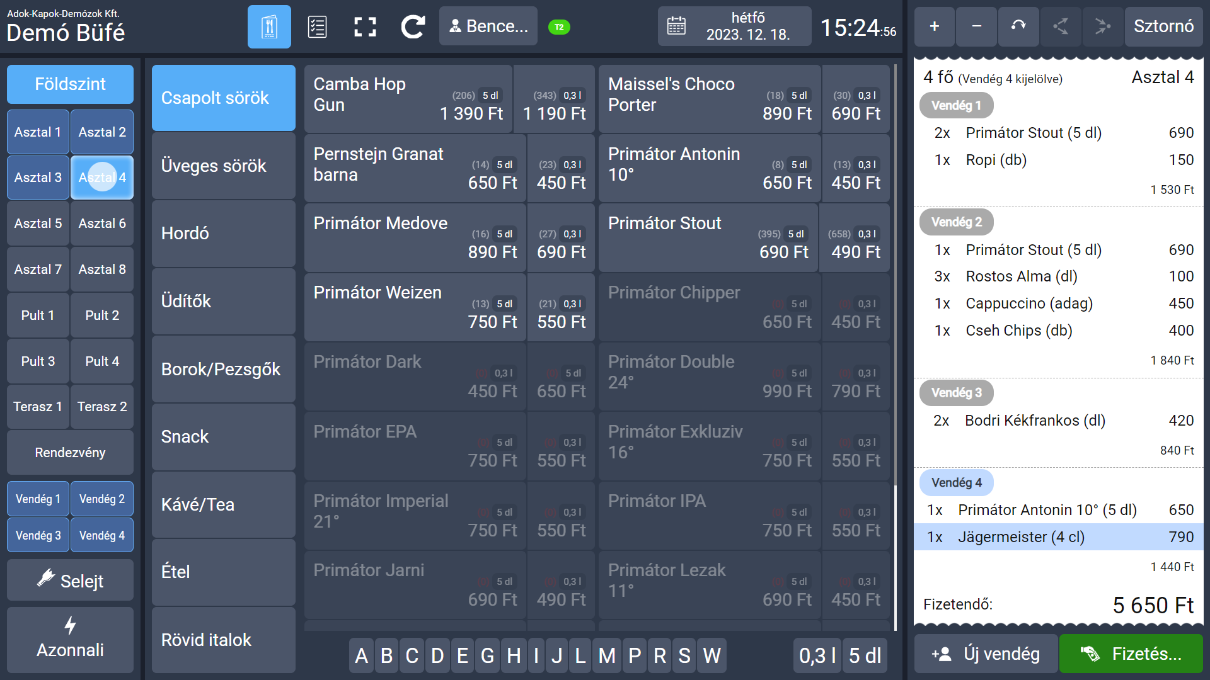The width and height of the screenshot is (1210, 680).
Task: Select table Asztal 6
Action: click(x=102, y=224)
